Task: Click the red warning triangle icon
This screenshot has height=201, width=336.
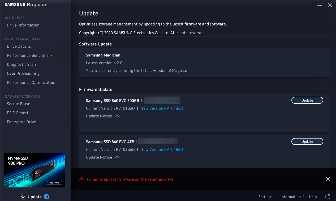Action: click(x=82, y=179)
